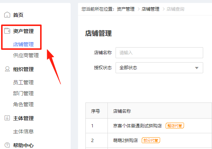Open the 授权状态 dropdown arrow

point(197,68)
